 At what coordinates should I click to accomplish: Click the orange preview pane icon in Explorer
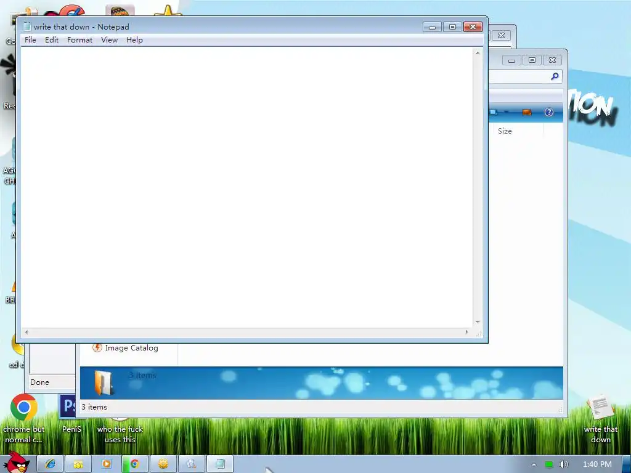point(527,112)
